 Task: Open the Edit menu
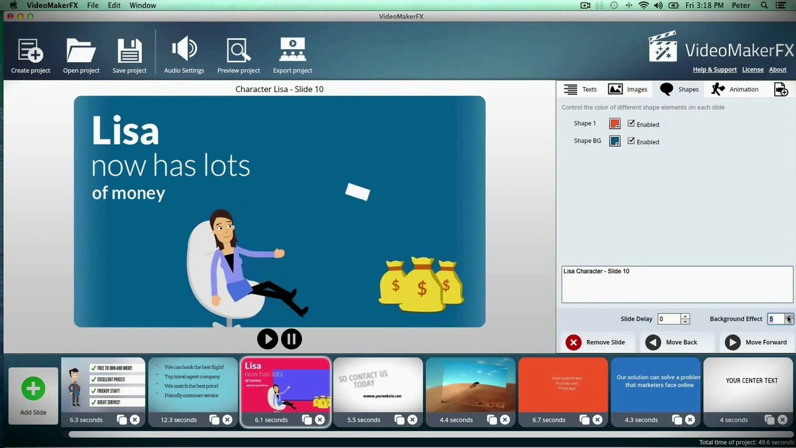(x=114, y=6)
